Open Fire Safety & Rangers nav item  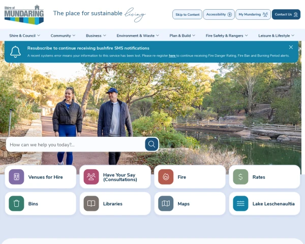pos(225,36)
